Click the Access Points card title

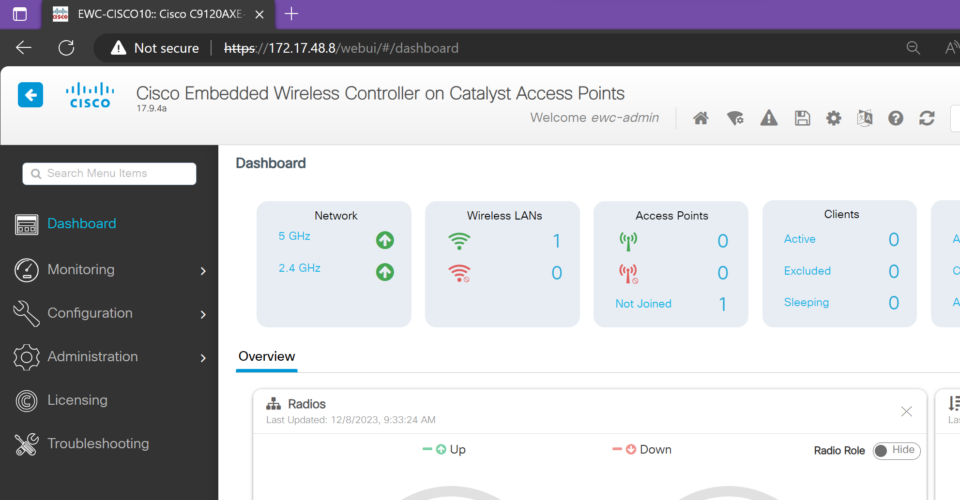[671, 216]
